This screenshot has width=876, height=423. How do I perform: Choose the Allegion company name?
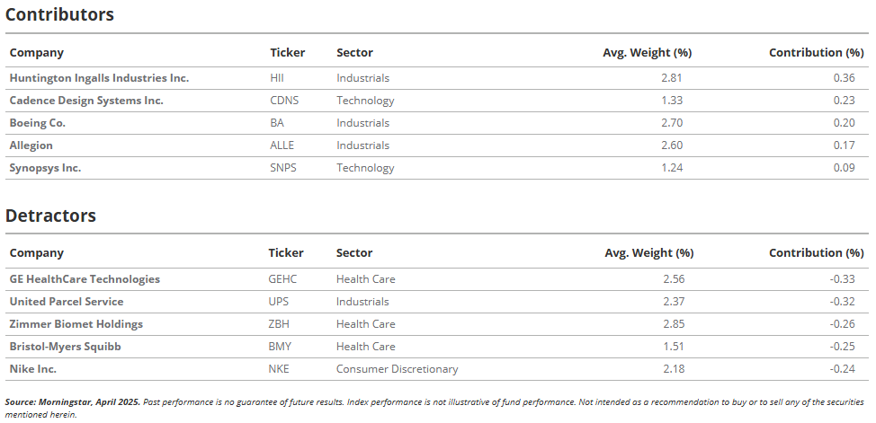tap(31, 145)
